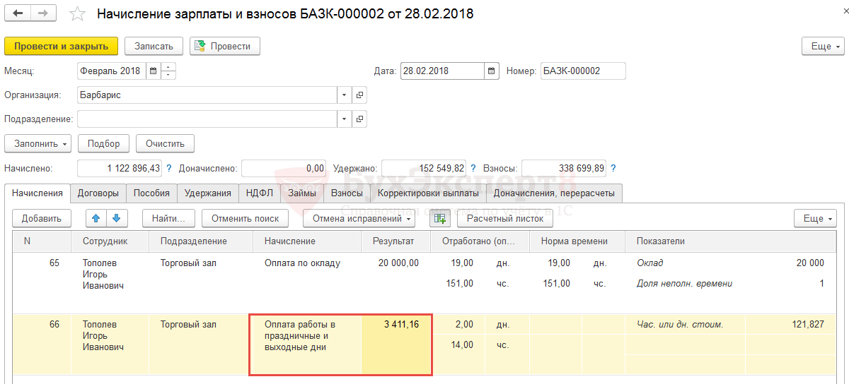Click the table settings green-plus icon
Image resolution: width=849 pixels, height=384 pixels.
(441, 218)
